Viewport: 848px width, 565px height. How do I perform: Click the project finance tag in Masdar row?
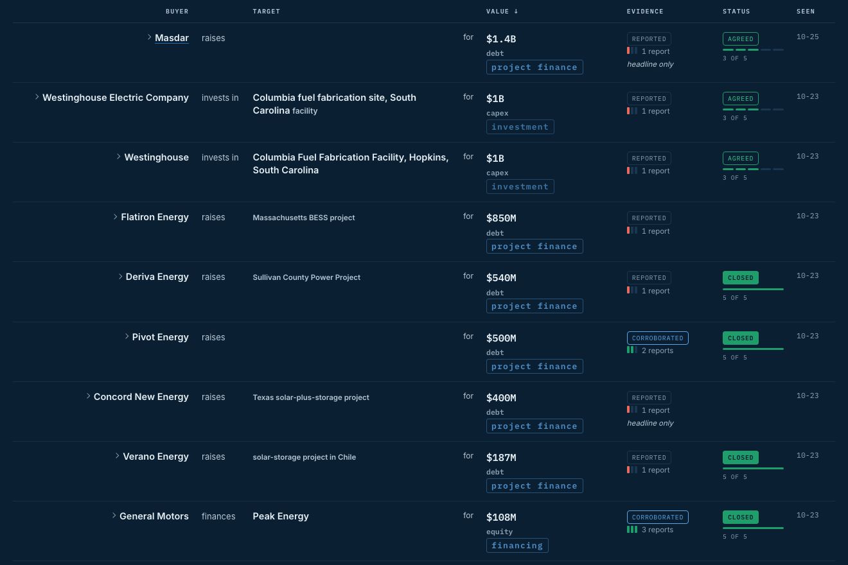coord(534,67)
